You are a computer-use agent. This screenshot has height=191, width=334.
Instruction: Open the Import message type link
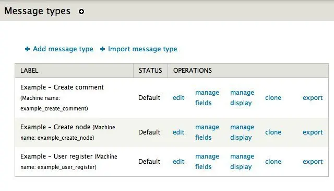click(142, 49)
